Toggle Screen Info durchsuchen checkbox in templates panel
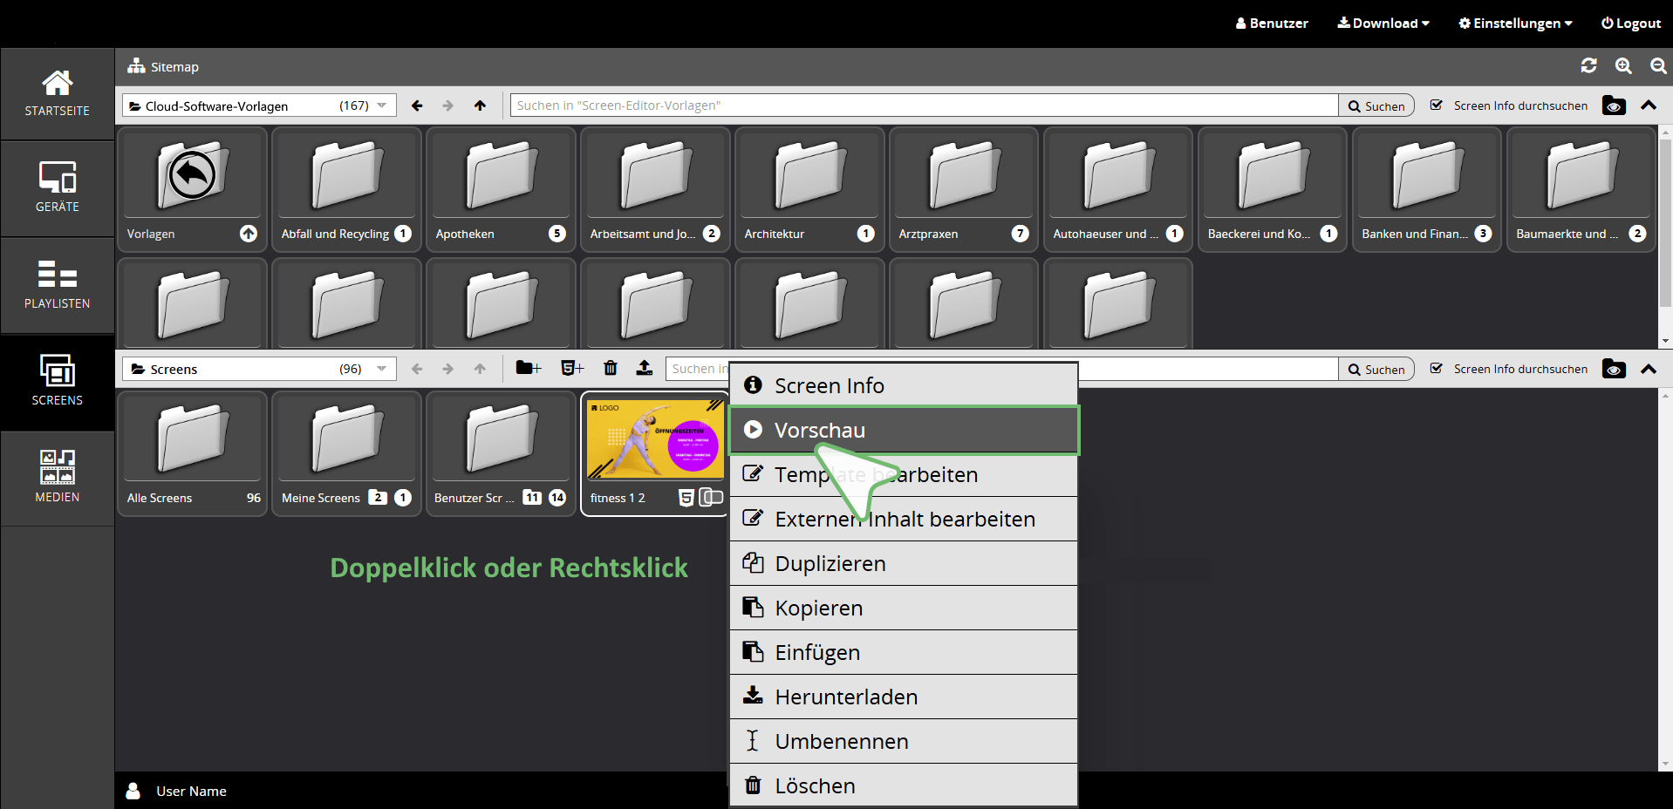 [1437, 105]
